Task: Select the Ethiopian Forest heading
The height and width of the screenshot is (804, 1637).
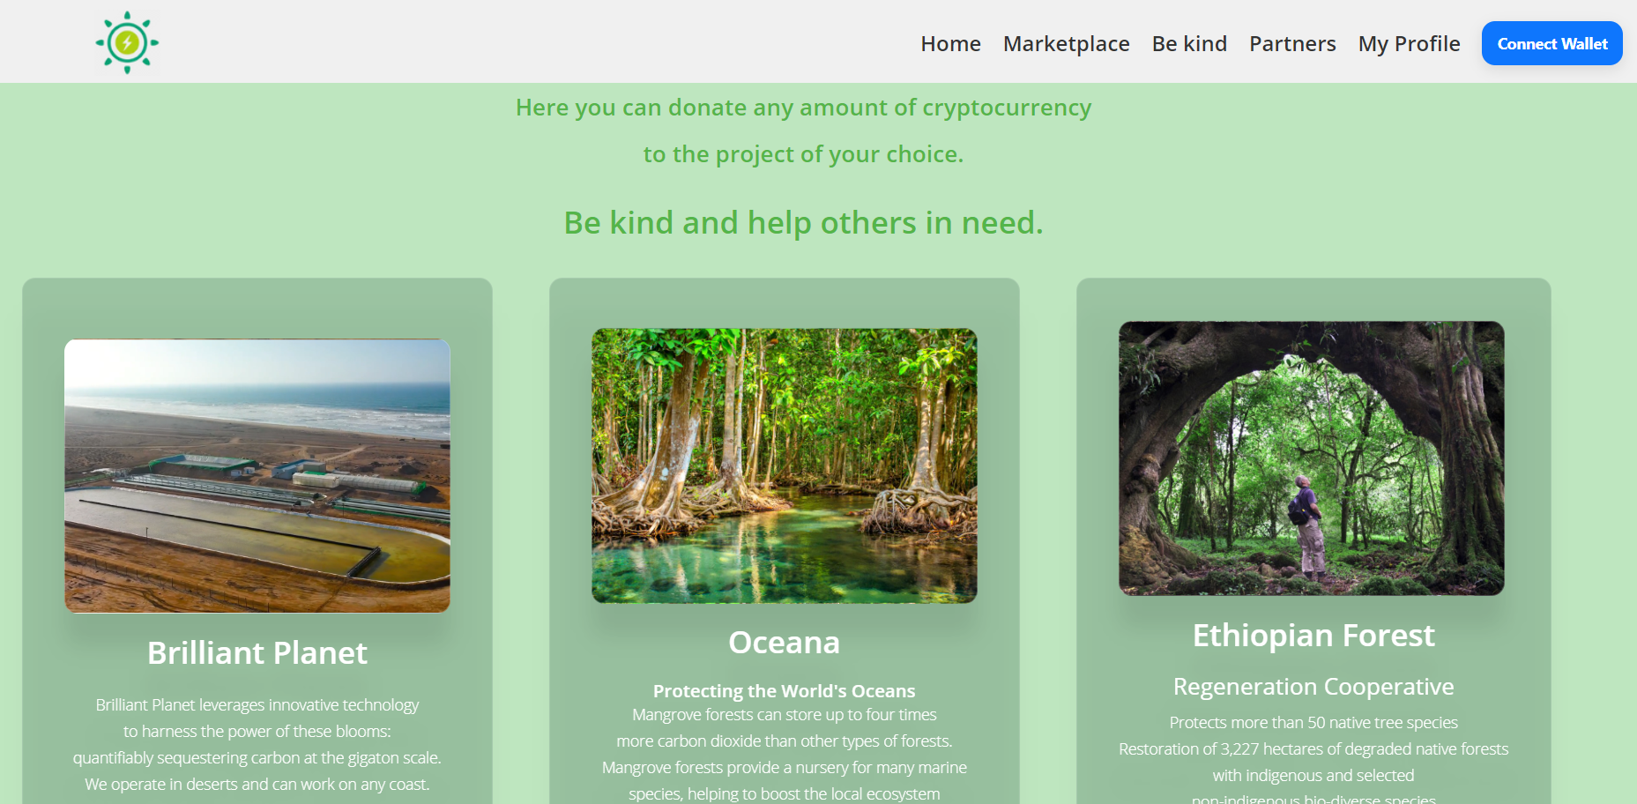Action: [x=1313, y=635]
